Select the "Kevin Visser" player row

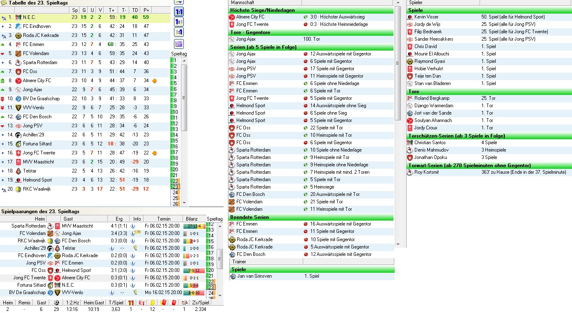(490, 17)
